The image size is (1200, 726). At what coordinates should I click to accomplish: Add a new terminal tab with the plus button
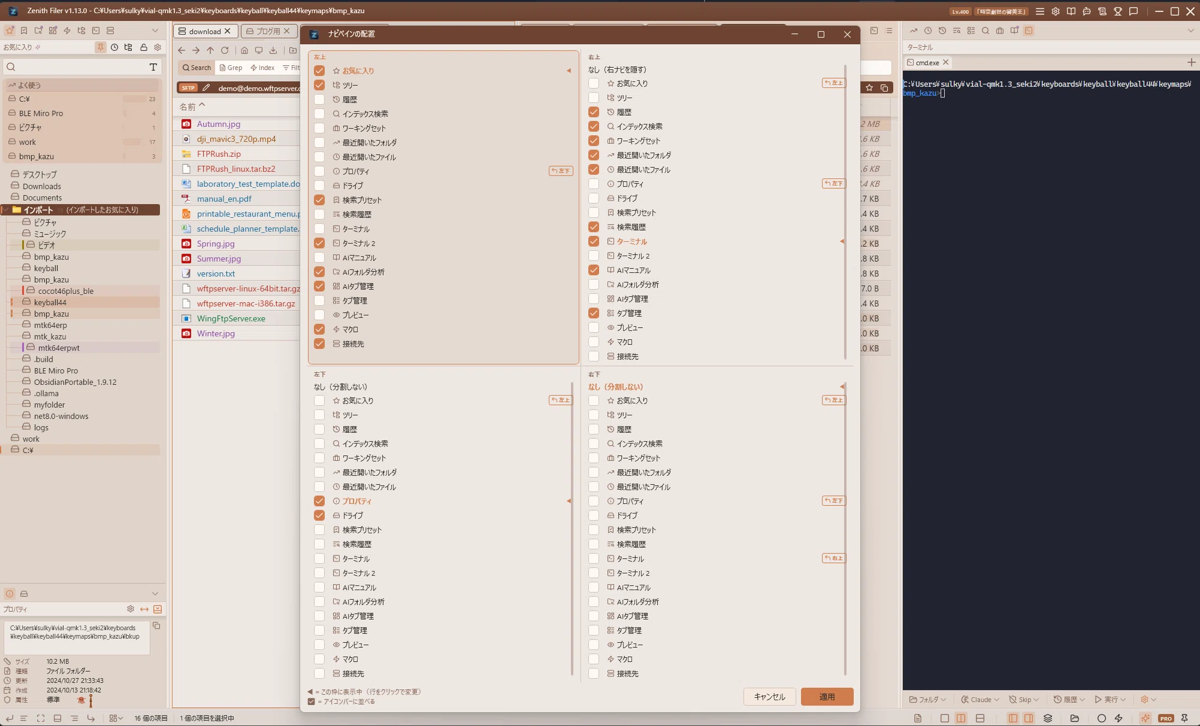(1191, 62)
